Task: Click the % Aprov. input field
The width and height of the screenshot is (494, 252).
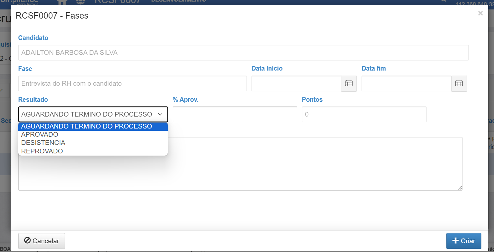Action: click(x=235, y=114)
